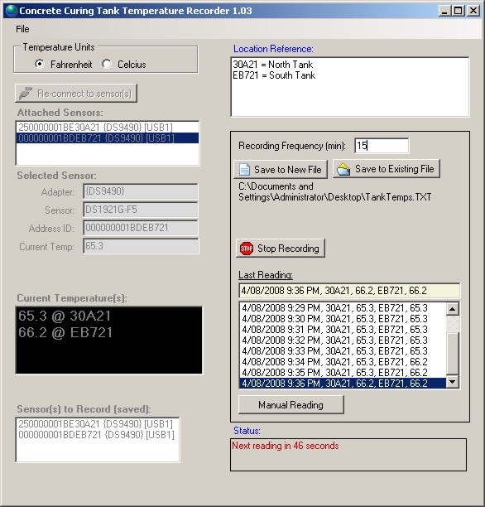Screen dimensions: 485x507
Task: Maximize the Temperature Recorder window
Action: pyautogui.click(x=459, y=11)
